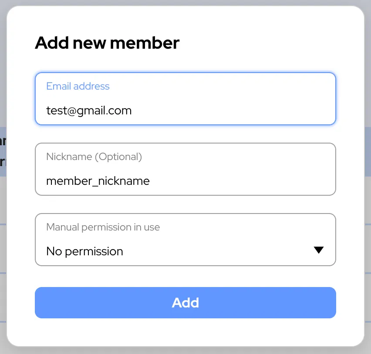Click the 'Manual permission in use' label
The image size is (371, 354).
click(103, 227)
